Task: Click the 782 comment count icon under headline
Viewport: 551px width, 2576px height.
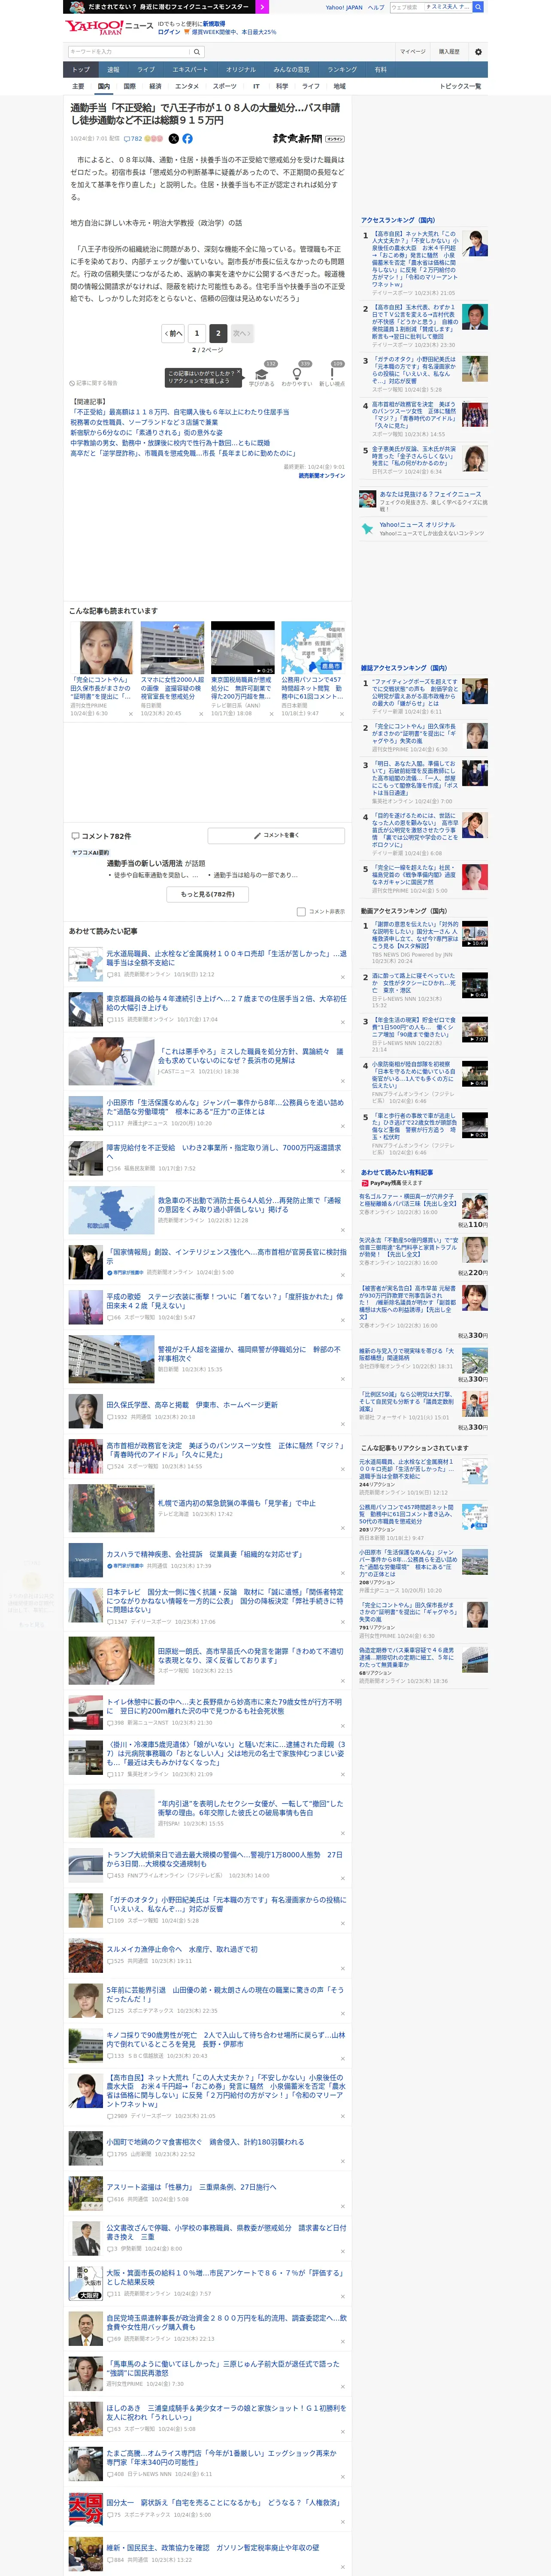Action: click(x=133, y=139)
